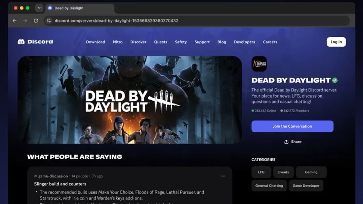Click the '3h ago' timestamp
This screenshot has height=204, width=363.
97,176
